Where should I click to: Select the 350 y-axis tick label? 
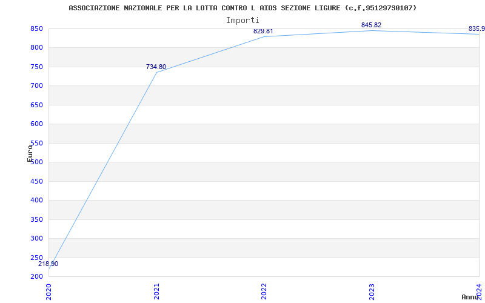point(36,219)
